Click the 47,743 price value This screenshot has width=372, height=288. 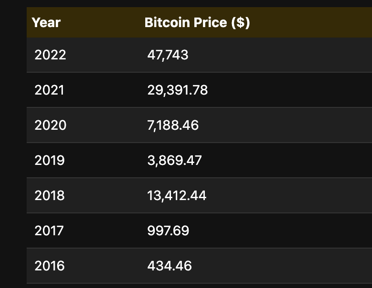click(168, 55)
